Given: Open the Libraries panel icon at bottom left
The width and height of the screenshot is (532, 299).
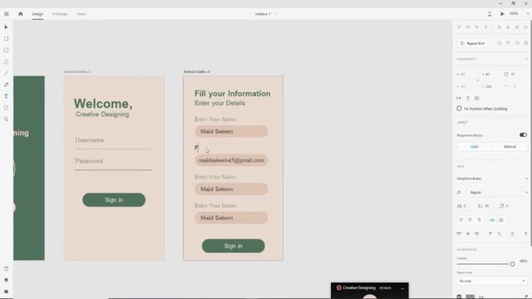Looking at the screenshot, I should point(6,269).
